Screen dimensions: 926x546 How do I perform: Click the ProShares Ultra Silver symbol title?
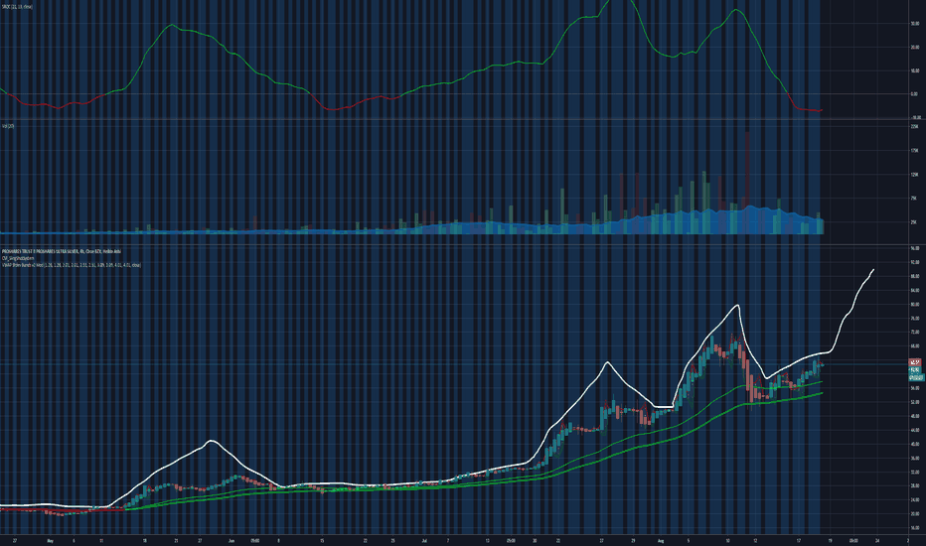click(62, 251)
